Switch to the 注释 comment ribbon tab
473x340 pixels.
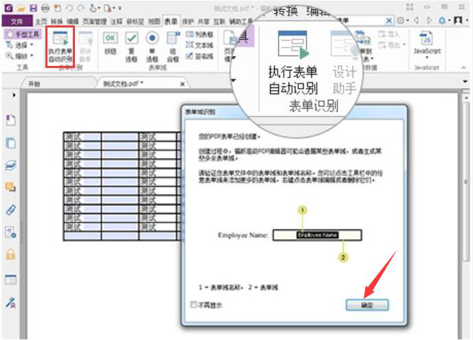(116, 21)
